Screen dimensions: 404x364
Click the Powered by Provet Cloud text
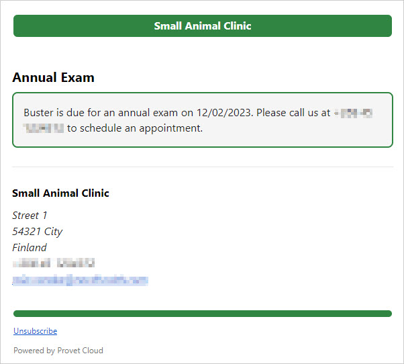tap(58, 351)
